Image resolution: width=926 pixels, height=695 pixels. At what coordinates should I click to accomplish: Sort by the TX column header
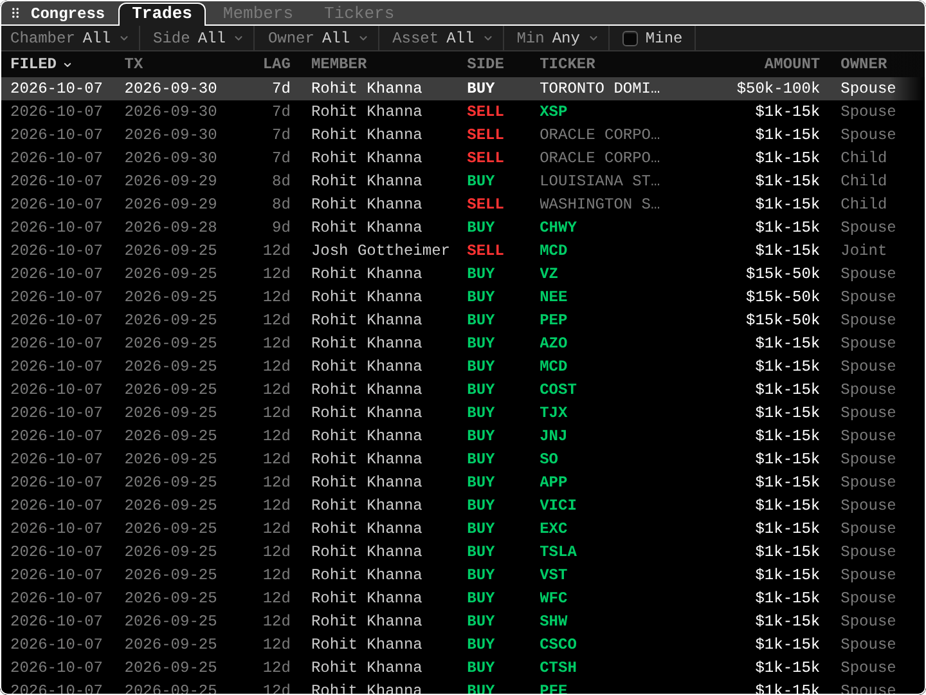[x=134, y=64]
